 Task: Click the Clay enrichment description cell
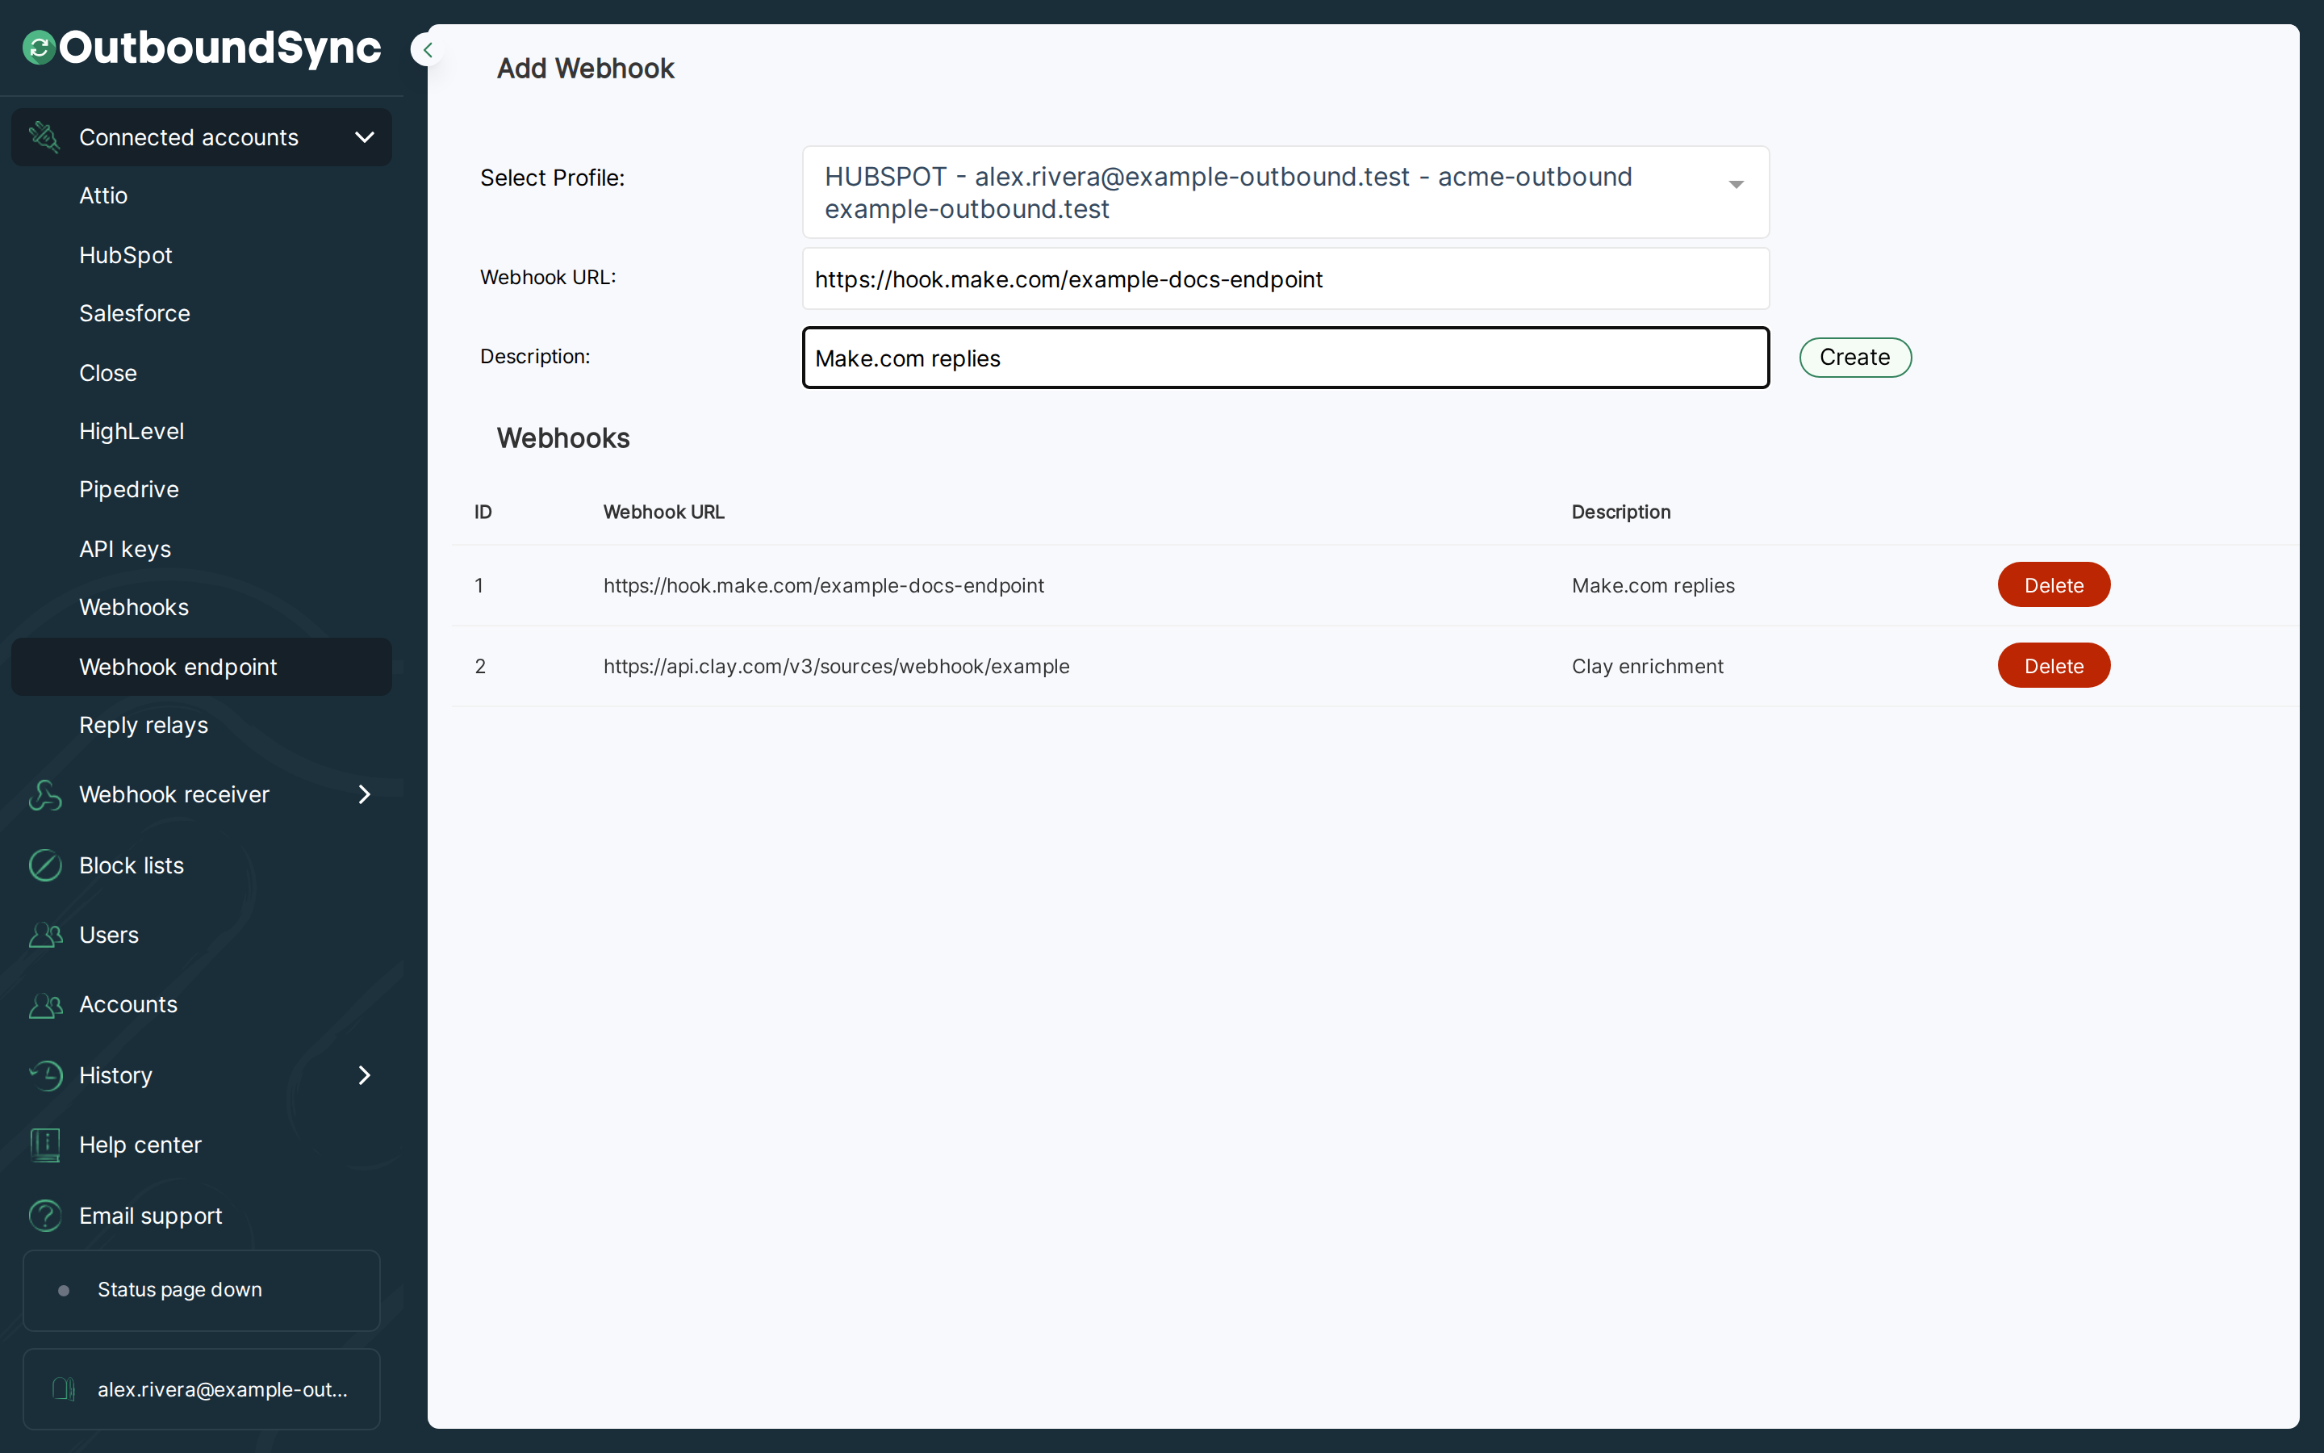click(1647, 666)
